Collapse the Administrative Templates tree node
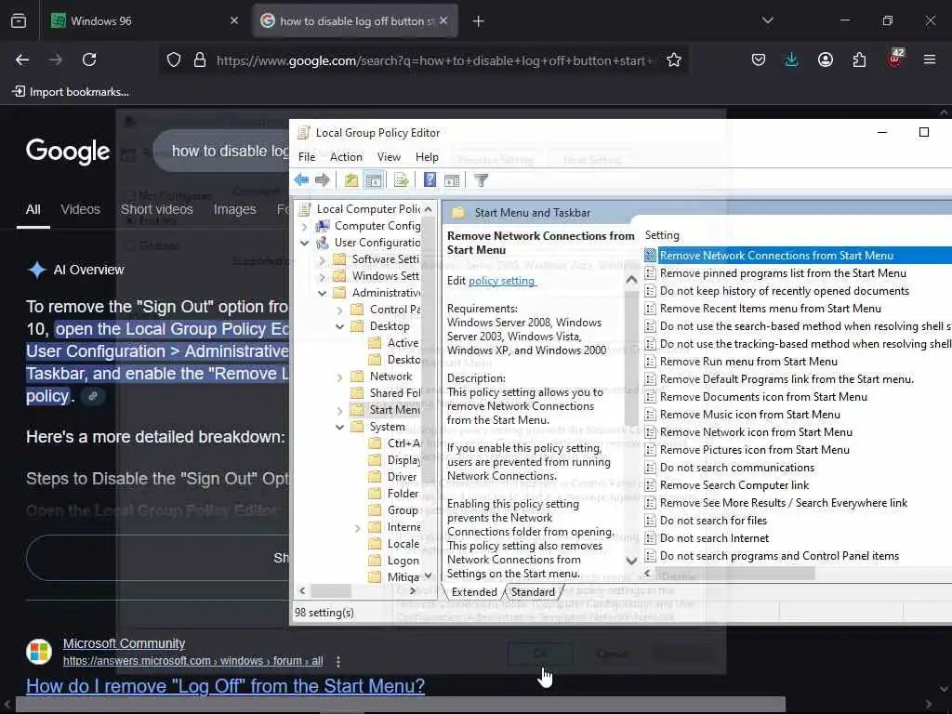Image resolution: width=952 pixels, height=714 pixels. (x=322, y=293)
